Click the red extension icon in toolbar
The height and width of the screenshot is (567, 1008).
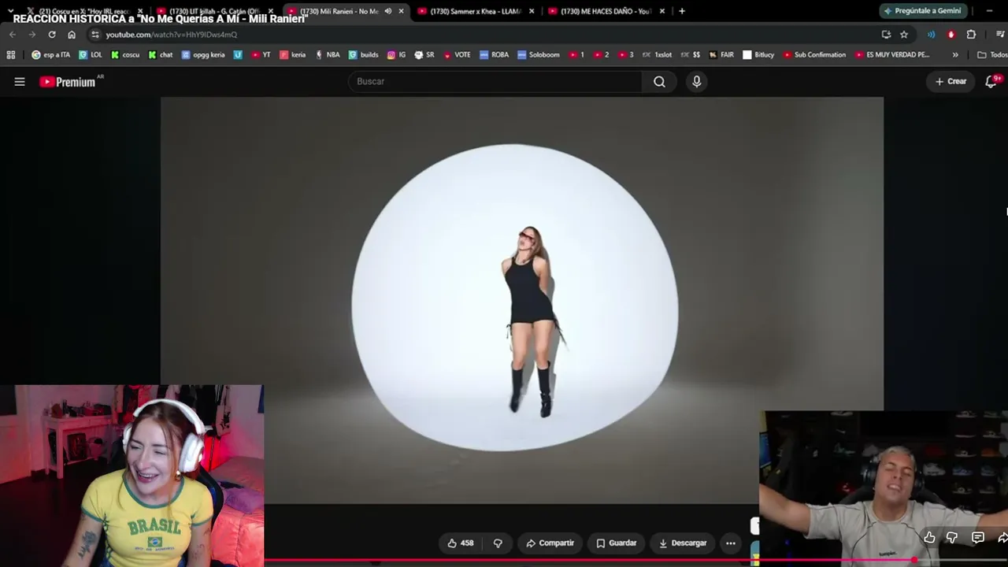point(951,34)
